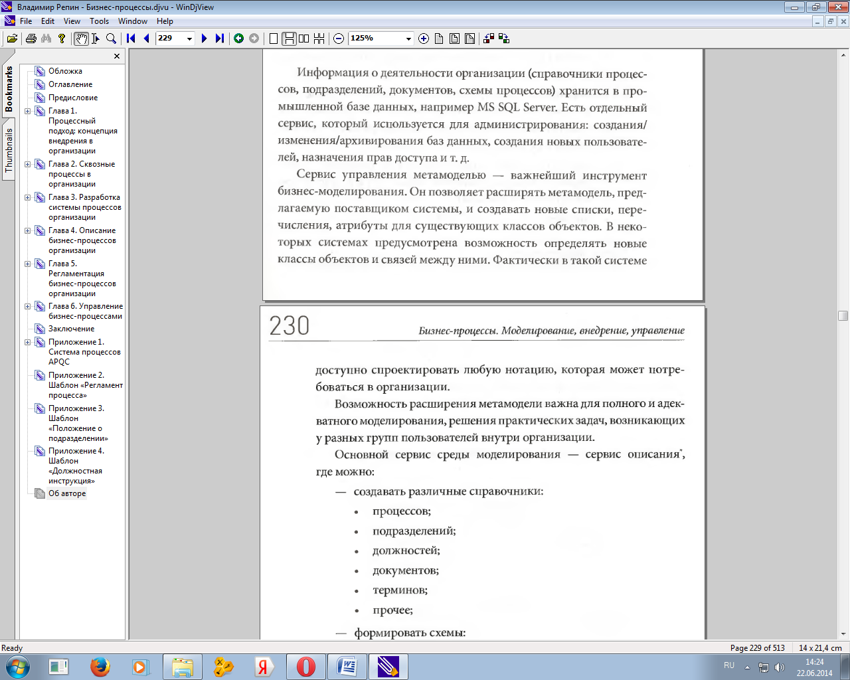Open the Window menu
850x680 pixels.
coord(133,21)
